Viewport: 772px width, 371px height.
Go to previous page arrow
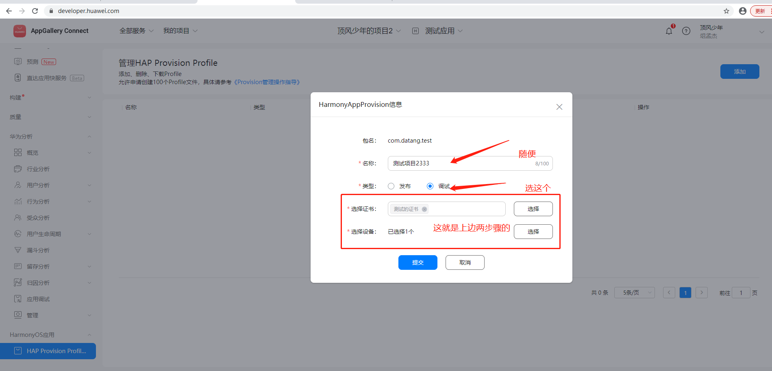(x=669, y=293)
